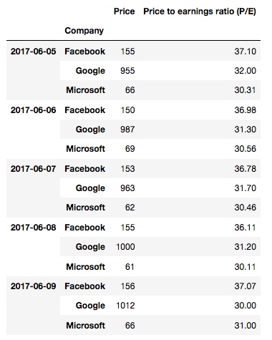Select Facebook price 153
The height and width of the screenshot is (340, 272).
(x=127, y=169)
